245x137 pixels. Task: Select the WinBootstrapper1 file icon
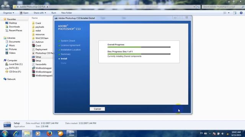click(33, 75)
